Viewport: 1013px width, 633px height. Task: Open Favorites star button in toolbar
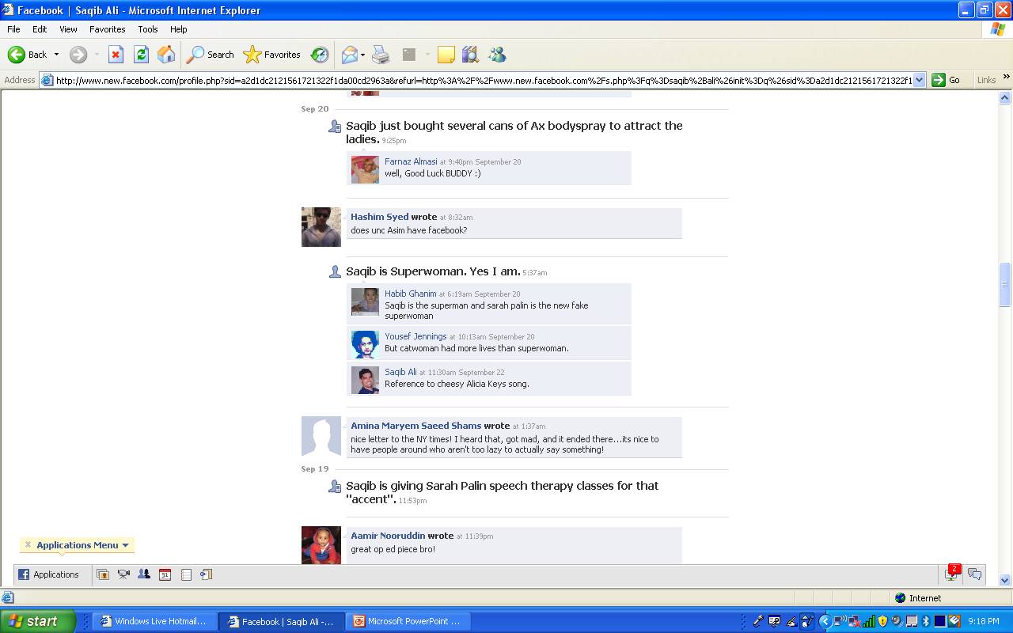(x=272, y=55)
